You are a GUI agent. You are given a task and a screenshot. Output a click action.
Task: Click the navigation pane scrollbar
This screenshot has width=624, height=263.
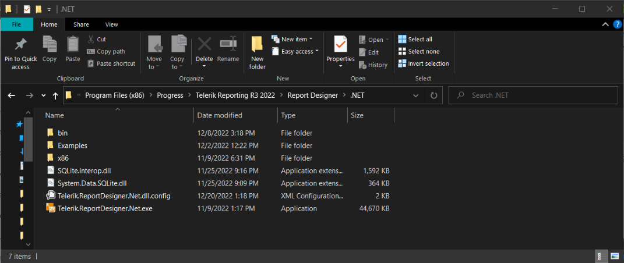[28, 139]
